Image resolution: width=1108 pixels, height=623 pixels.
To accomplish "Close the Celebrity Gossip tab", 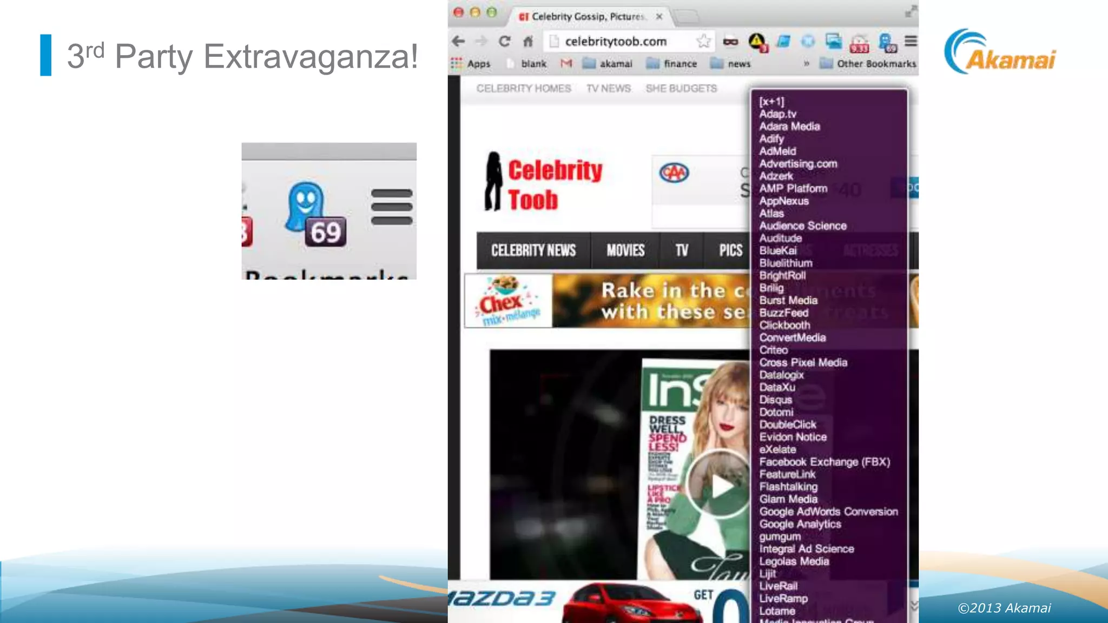I will [659, 17].
